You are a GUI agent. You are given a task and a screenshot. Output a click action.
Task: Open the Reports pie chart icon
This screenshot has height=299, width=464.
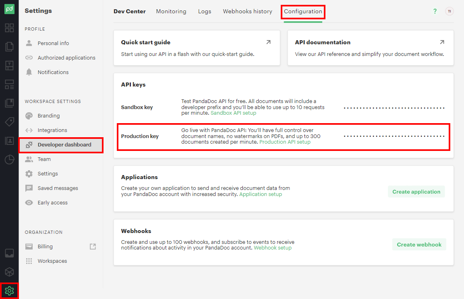10,159
